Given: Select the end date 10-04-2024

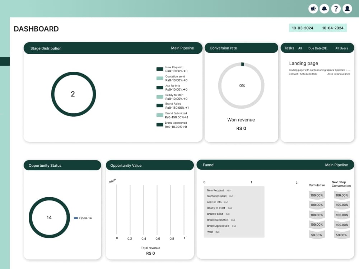Looking at the screenshot, I should [333, 28].
